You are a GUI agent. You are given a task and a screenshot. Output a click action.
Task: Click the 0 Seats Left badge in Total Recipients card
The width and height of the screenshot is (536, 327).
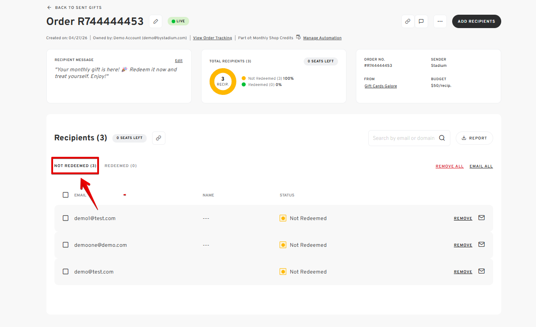point(321,61)
